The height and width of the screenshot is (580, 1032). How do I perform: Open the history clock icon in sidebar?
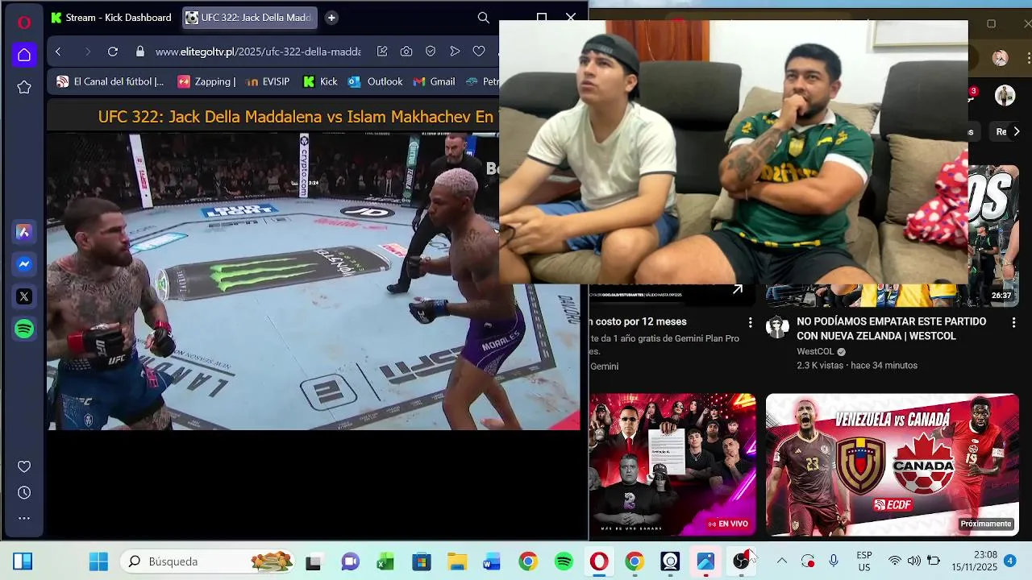(x=24, y=492)
